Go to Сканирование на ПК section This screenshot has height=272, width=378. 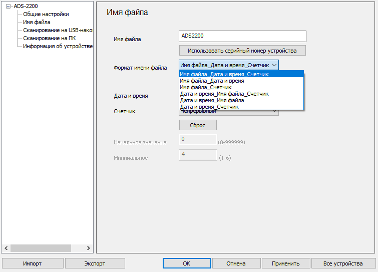49,38
